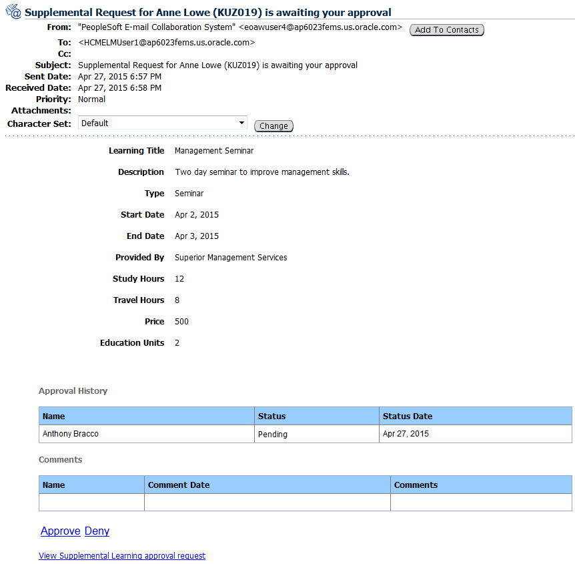
Task: Click the dropdown arrow next to Default
Action: (242, 122)
